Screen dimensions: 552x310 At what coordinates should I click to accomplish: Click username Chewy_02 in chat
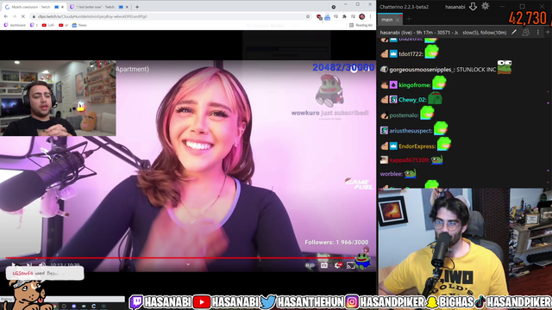click(412, 100)
